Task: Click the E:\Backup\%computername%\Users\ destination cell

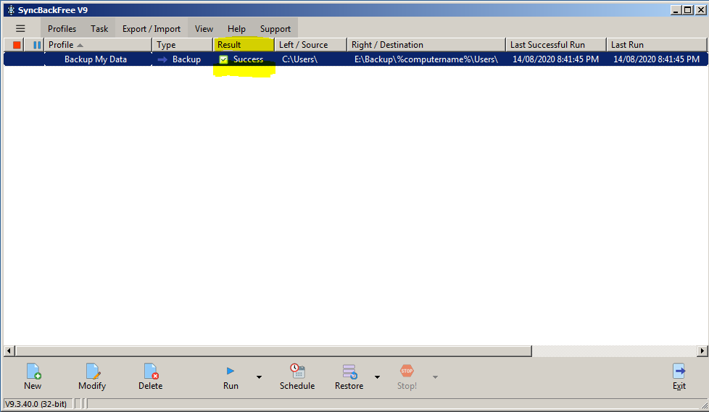Action: (x=426, y=59)
